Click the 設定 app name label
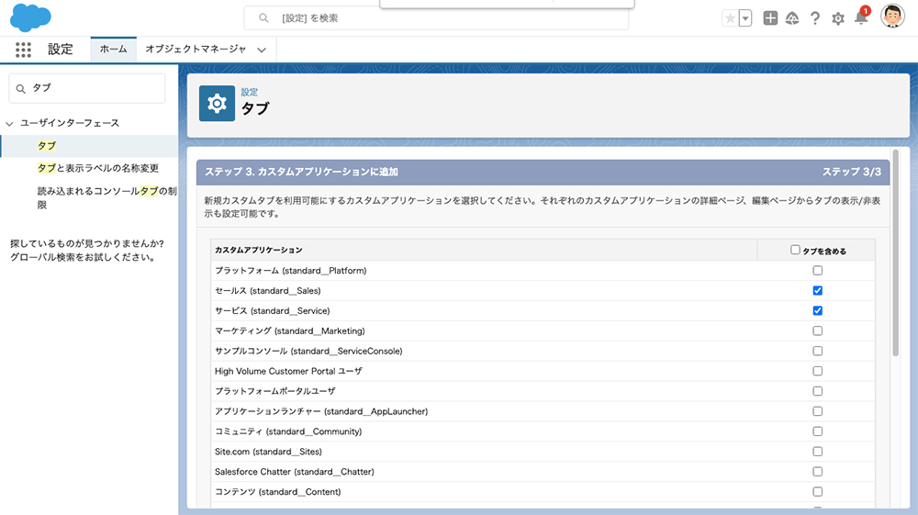The image size is (918, 515). click(61, 50)
